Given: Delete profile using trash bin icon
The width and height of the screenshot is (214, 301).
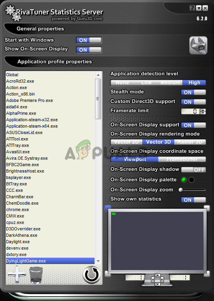Looking at the screenshot, I should 36,275.
